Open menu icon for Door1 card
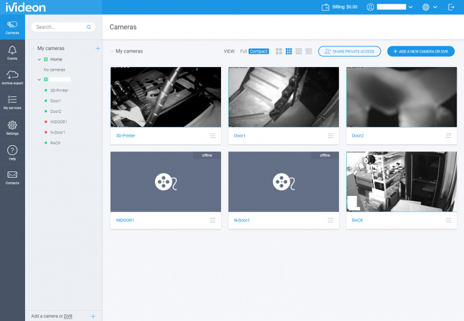464x321 pixels. (330, 135)
